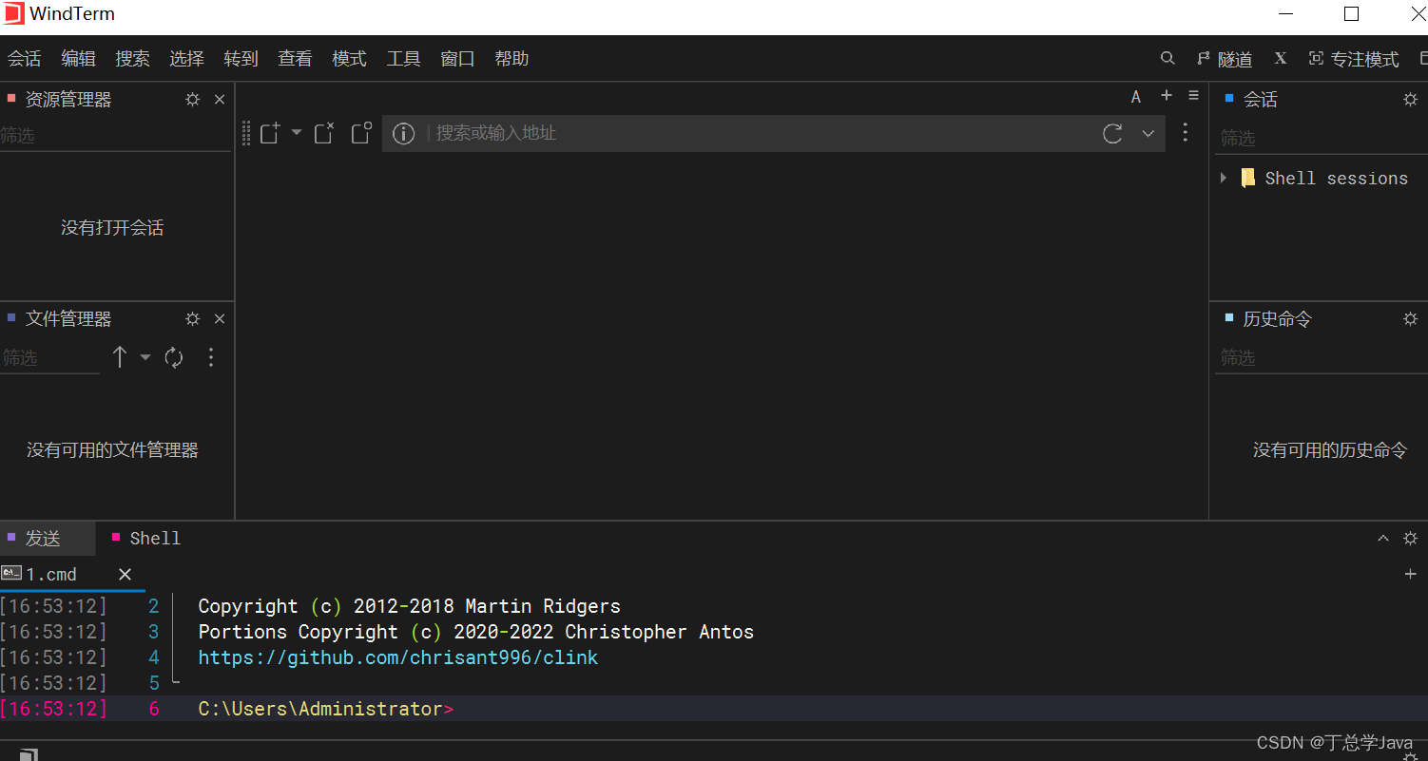Image resolution: width=1428 pixels, height=761 pixels.
Task: Open the github.com/chrisant996/clink link
Action: tap(398, 657)
